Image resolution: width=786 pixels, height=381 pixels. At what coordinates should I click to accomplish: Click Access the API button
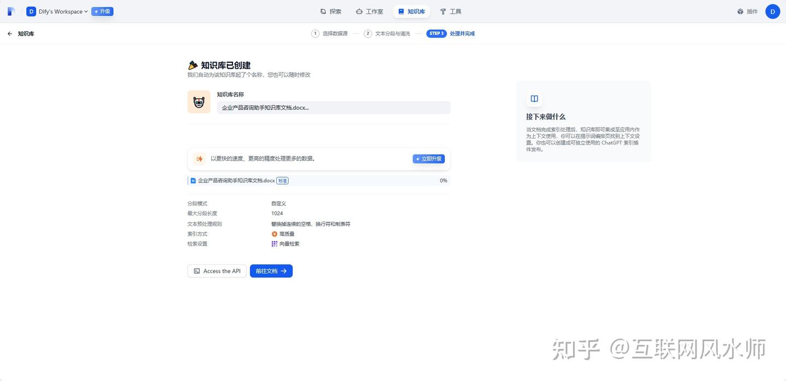217,271
